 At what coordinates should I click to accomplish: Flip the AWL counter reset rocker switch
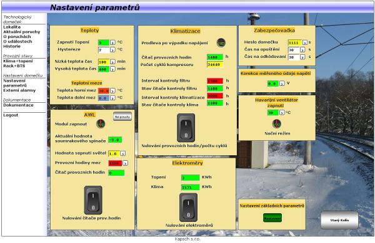tap(93, 200)
